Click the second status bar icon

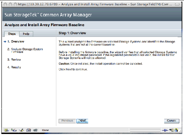click(x=14, y=130)
